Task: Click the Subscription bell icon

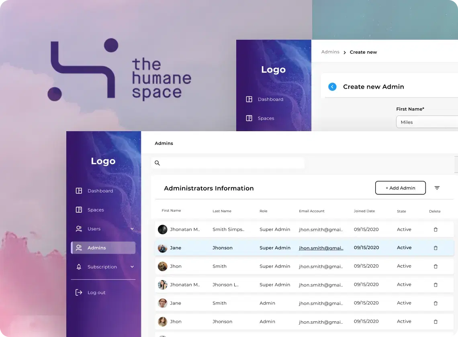Action: click(x=79, y=267)
